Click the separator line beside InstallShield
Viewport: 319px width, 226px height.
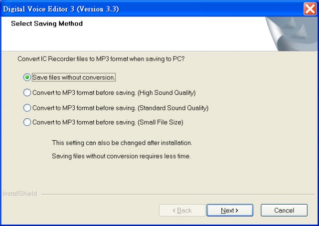point(178,194)
